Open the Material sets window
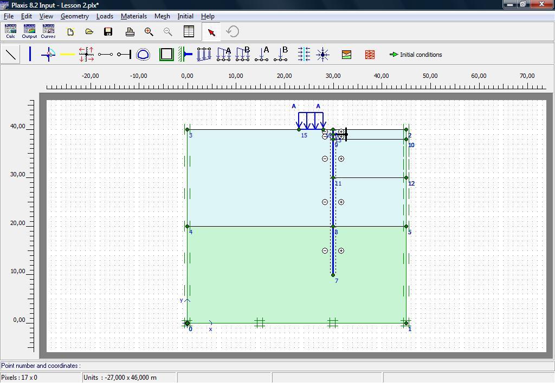The width and height of the screenshot is (555, 383). [x=346, y=55]
